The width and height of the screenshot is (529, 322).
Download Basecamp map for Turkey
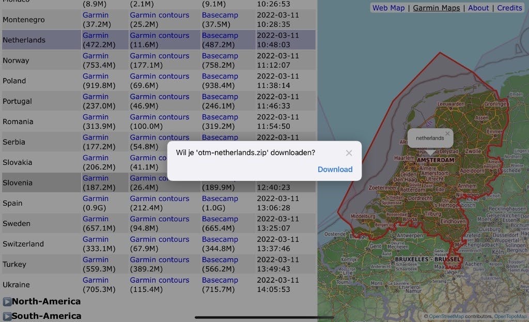[x=220, y=260]
